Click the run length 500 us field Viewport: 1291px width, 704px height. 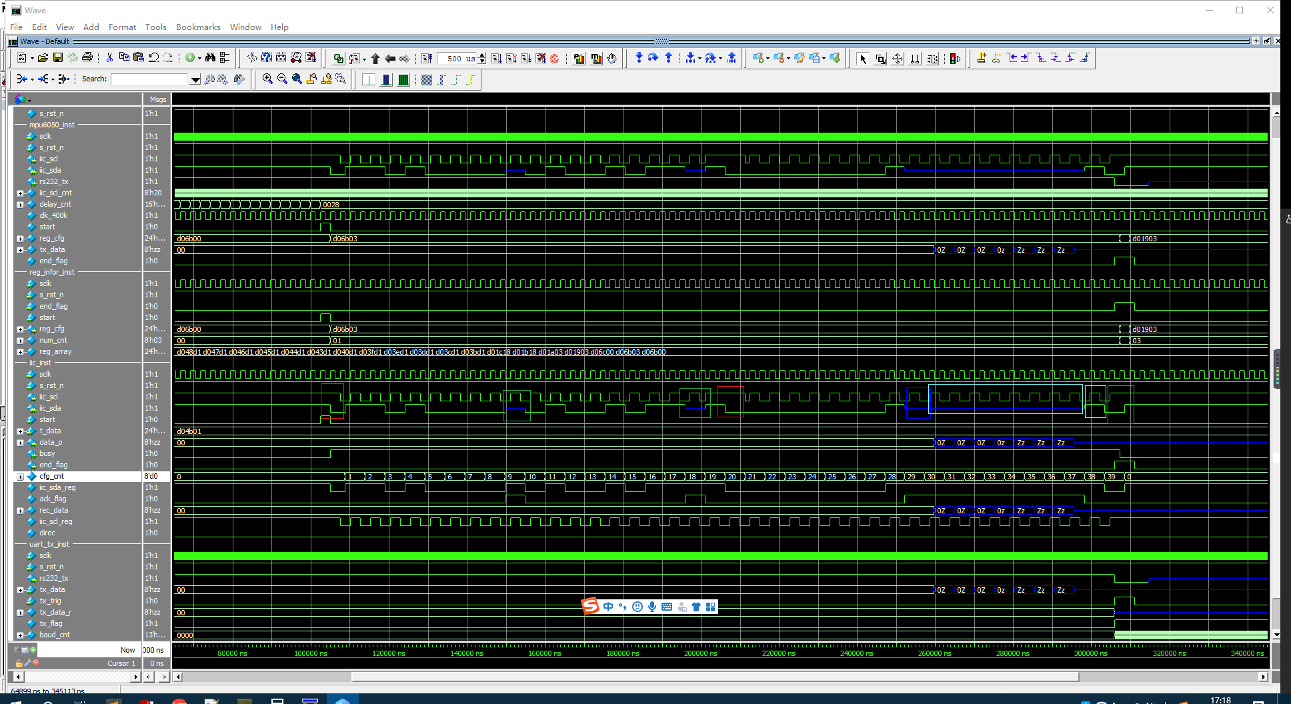[x=457, y=59]
